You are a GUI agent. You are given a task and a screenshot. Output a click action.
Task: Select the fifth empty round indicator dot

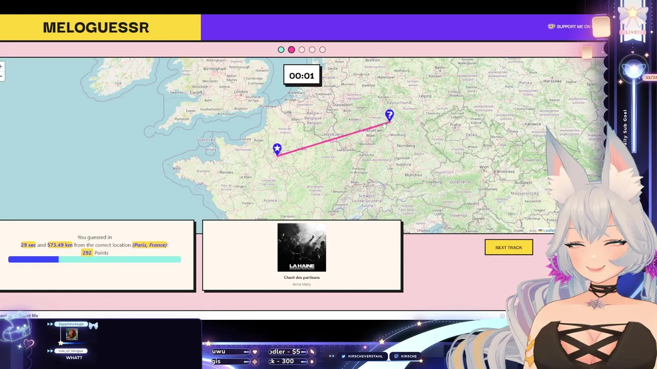[x=322, y=50]
